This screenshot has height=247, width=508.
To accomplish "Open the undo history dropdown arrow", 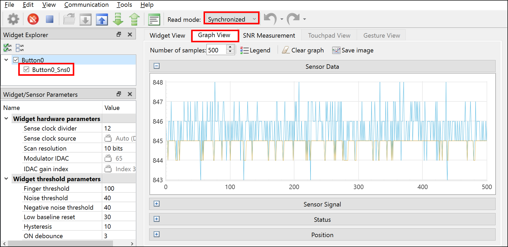I will click(282, 19).
